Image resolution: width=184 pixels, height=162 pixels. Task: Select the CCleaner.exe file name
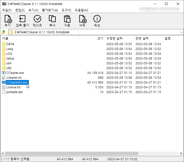point(15,73)
